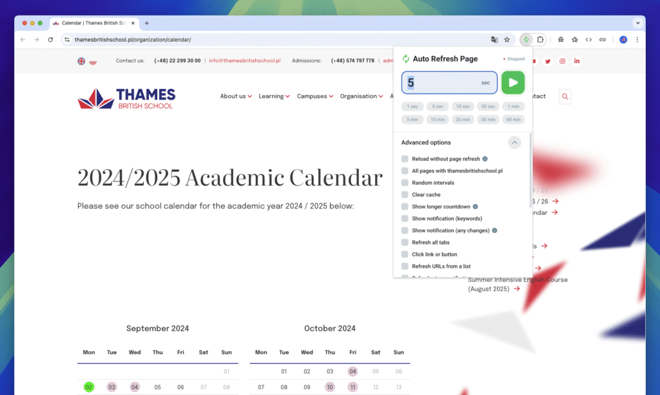Set interval to 10 min preset
The width and height of the screenshot is (660, 395).
[x=438, y=120]
